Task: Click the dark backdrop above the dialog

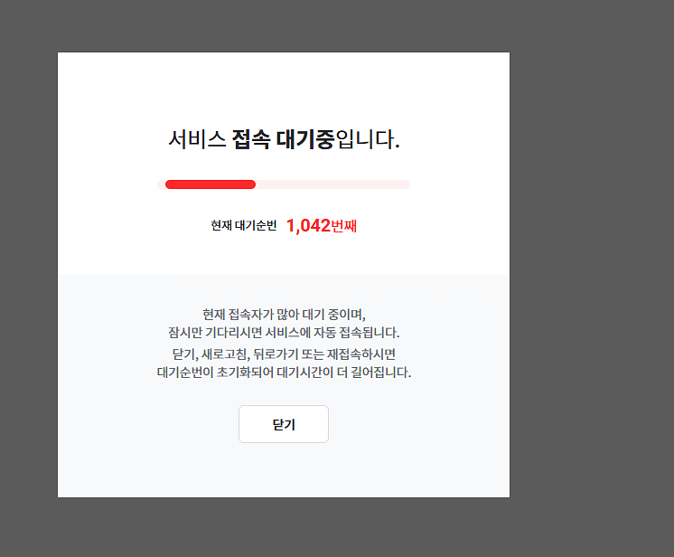Action: click(x=284, y=25)
